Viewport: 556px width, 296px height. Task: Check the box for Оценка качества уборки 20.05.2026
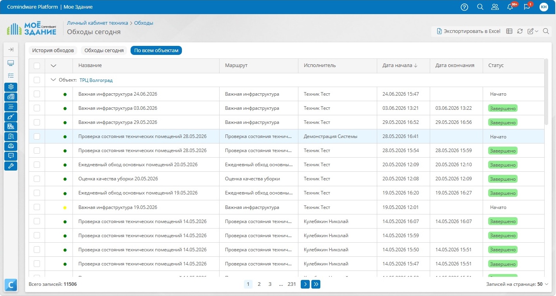point(37,179)
